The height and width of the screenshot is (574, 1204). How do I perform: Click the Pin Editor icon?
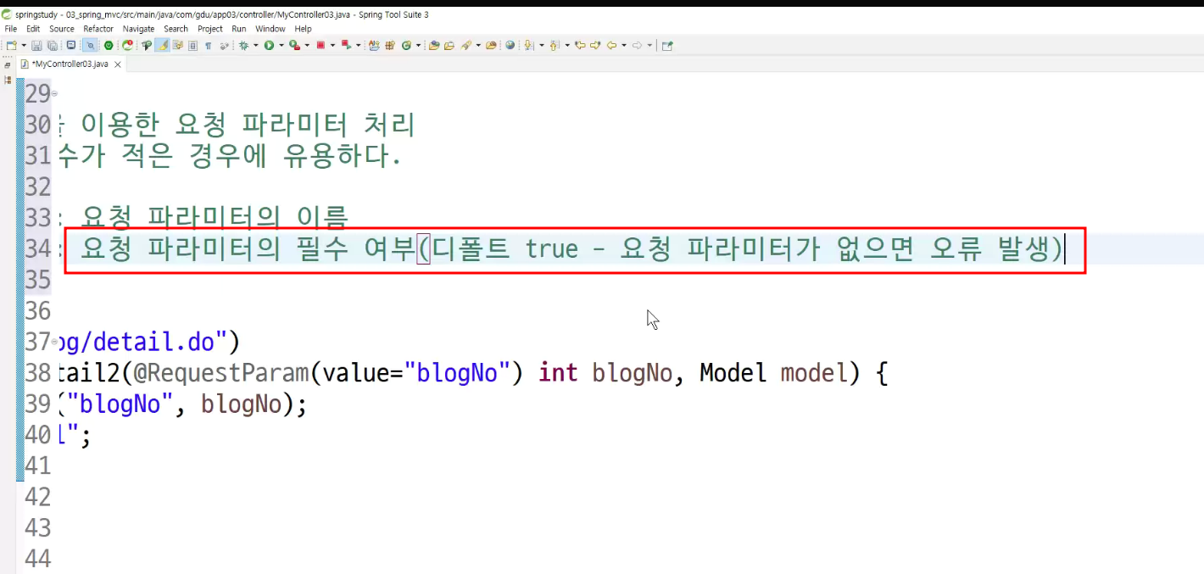(x=666, y=46)
